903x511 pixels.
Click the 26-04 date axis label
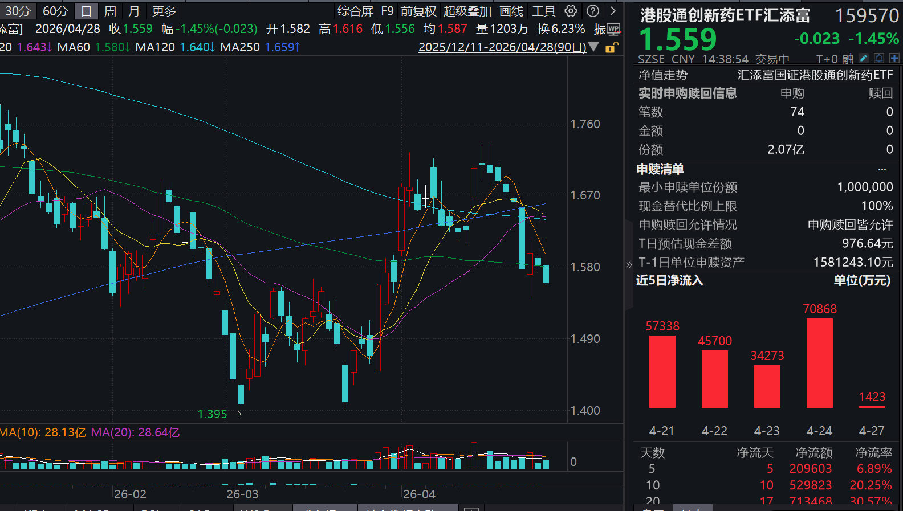pos(419,494)
